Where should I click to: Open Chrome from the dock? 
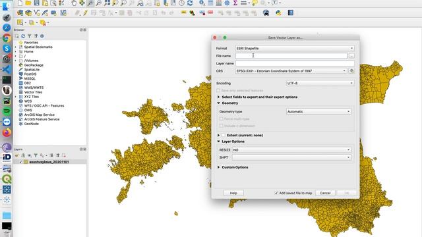point(7,38)
